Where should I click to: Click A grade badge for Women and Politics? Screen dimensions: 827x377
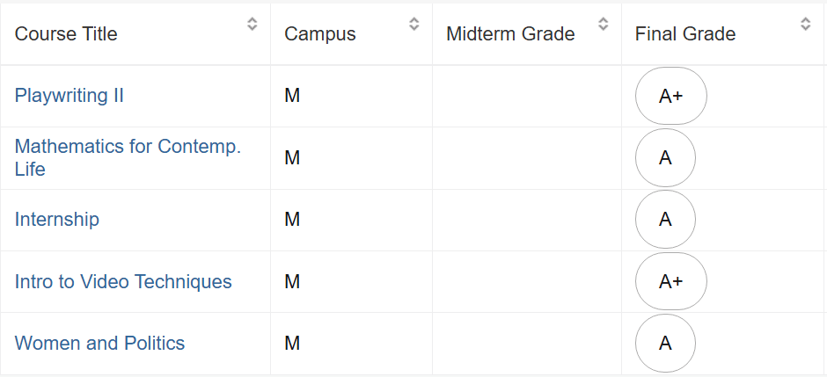pos(665,344)
